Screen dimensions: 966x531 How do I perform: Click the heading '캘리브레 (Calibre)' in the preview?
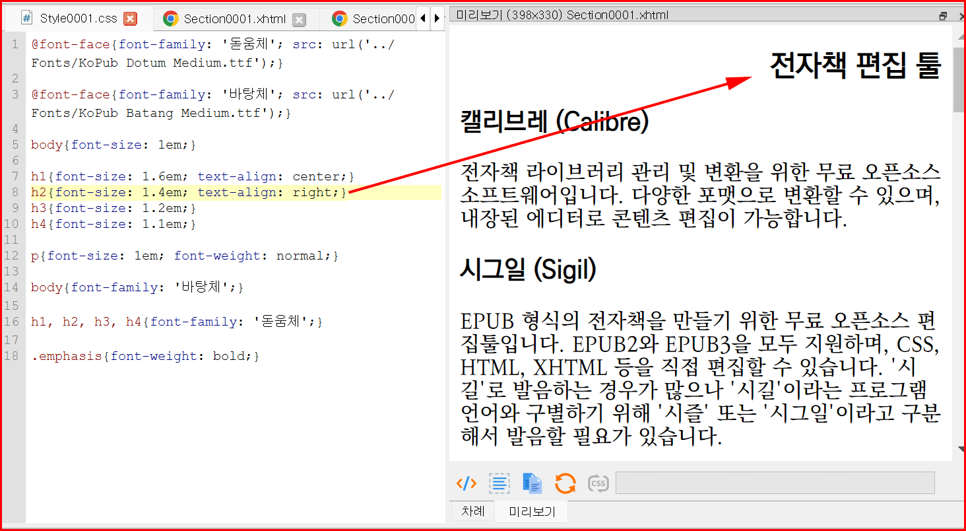click(x=555, y=122)
